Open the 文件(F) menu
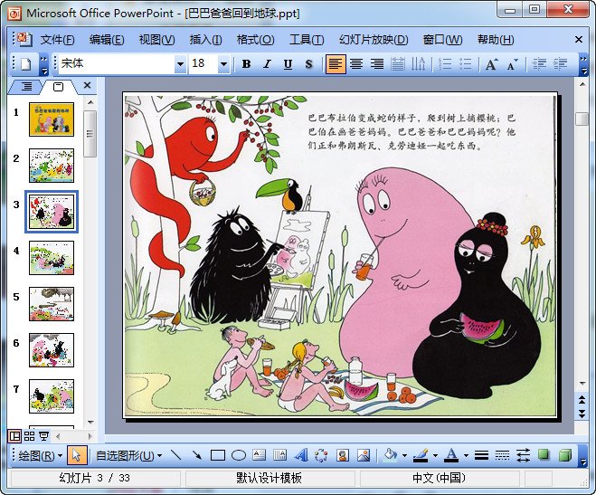 (x=57, y=40)
